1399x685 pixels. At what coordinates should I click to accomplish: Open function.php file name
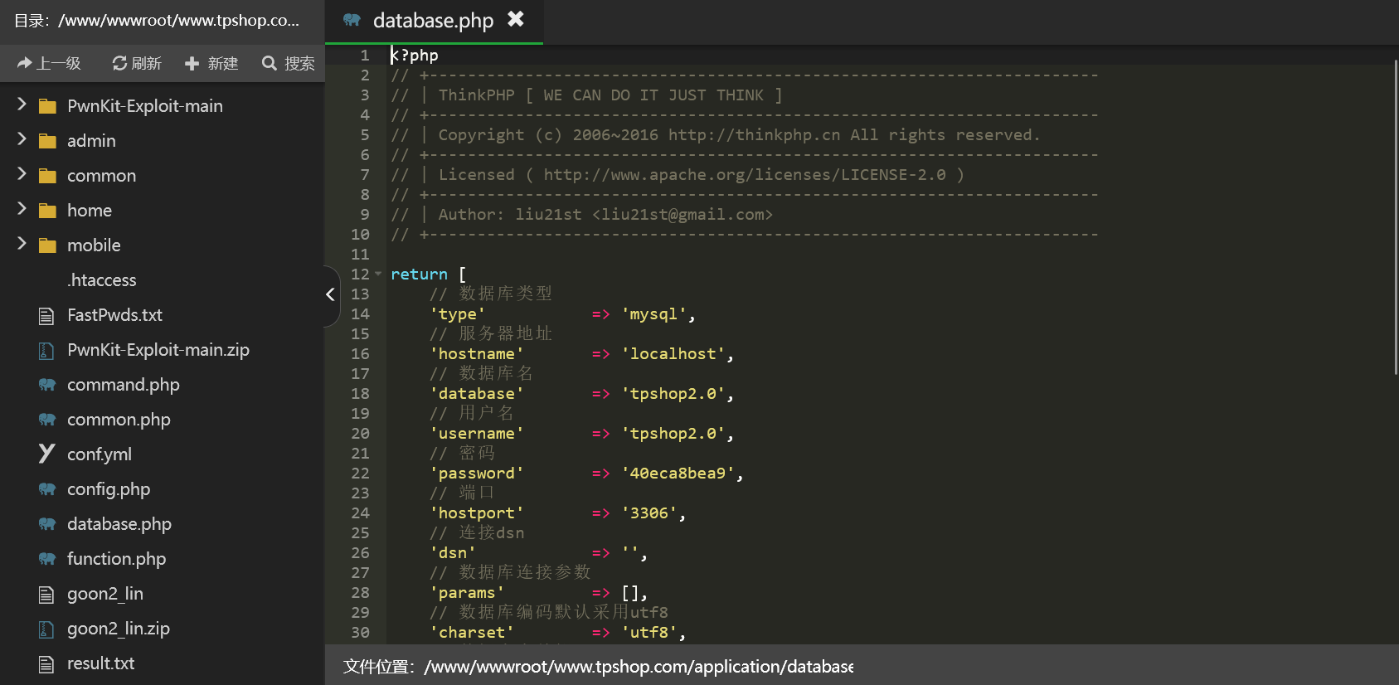pyautogui.click(x=116, y=559)
